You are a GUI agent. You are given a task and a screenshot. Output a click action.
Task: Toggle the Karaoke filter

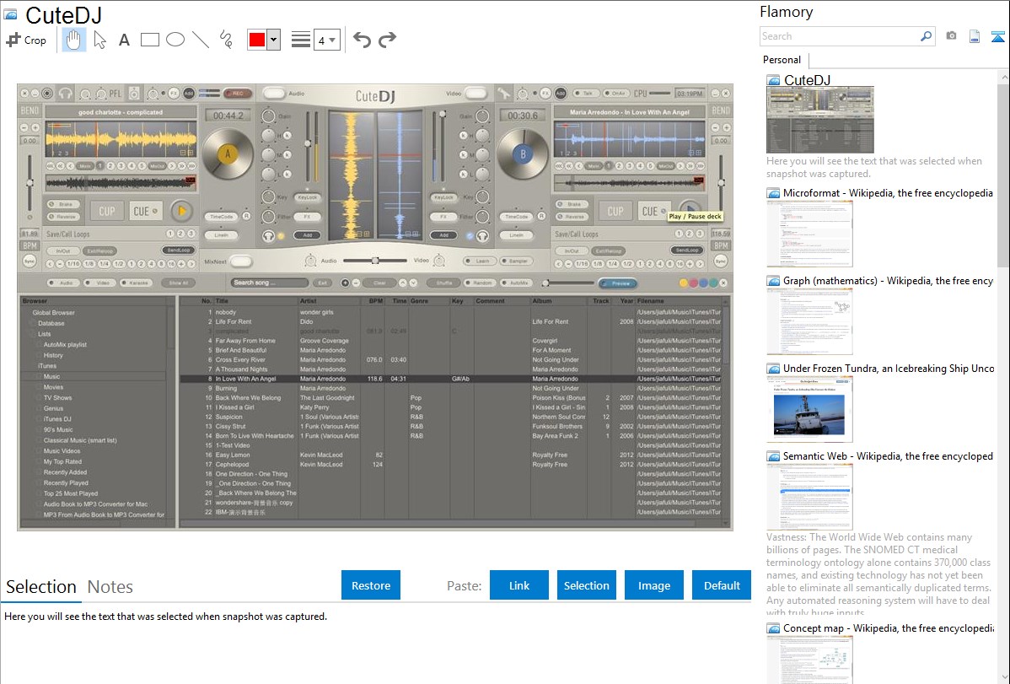[137, 283]
